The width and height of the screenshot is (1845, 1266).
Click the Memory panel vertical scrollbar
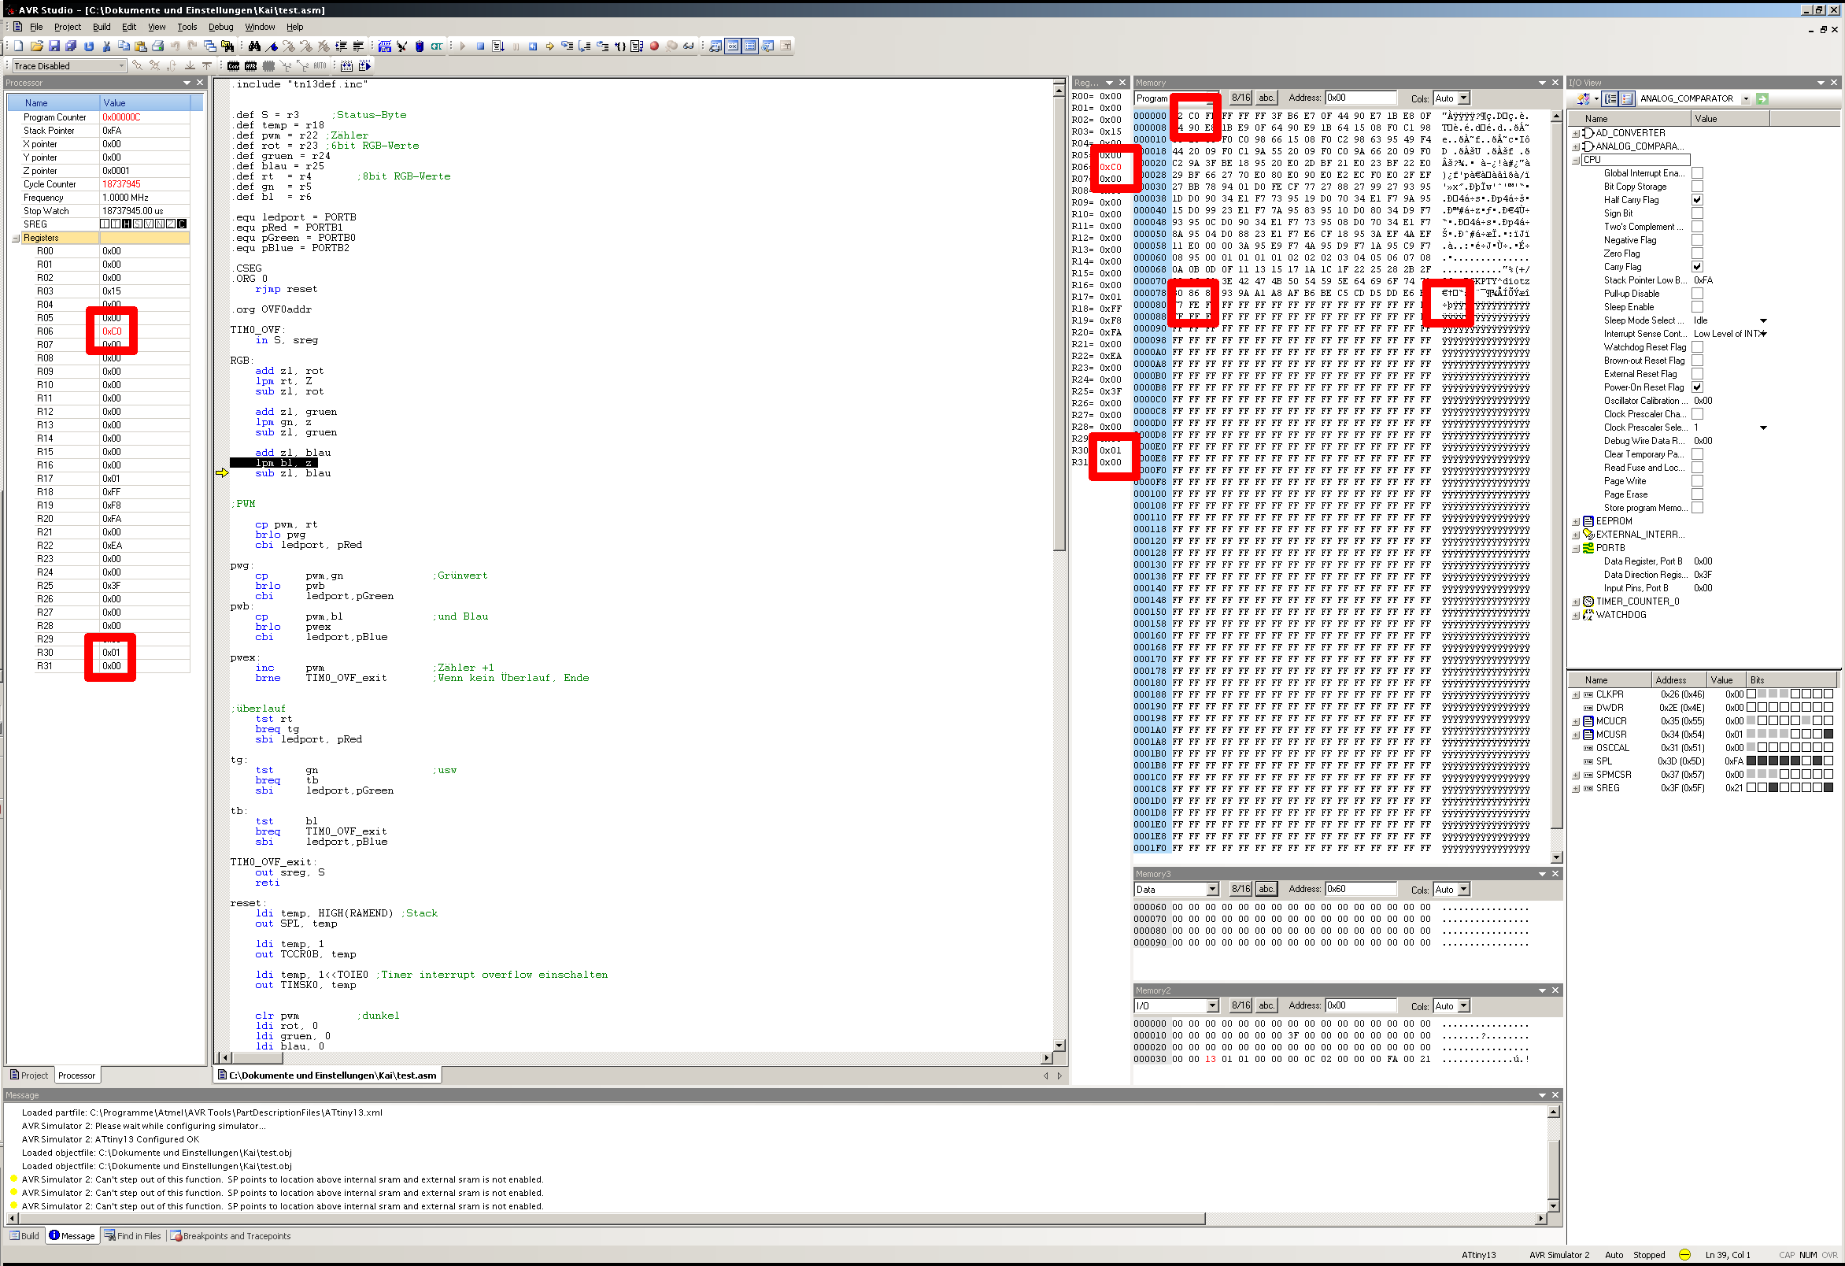pyautogui.click(x=1557, y=487)
